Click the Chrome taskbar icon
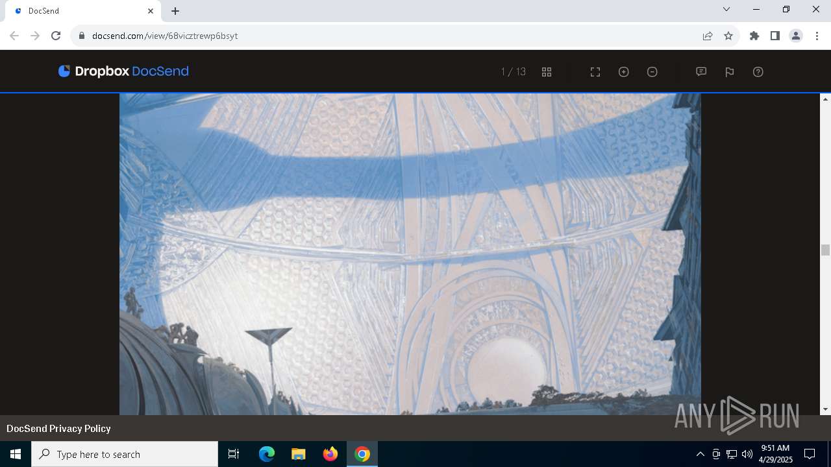 coord(362,454)
